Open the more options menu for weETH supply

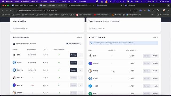80,85
